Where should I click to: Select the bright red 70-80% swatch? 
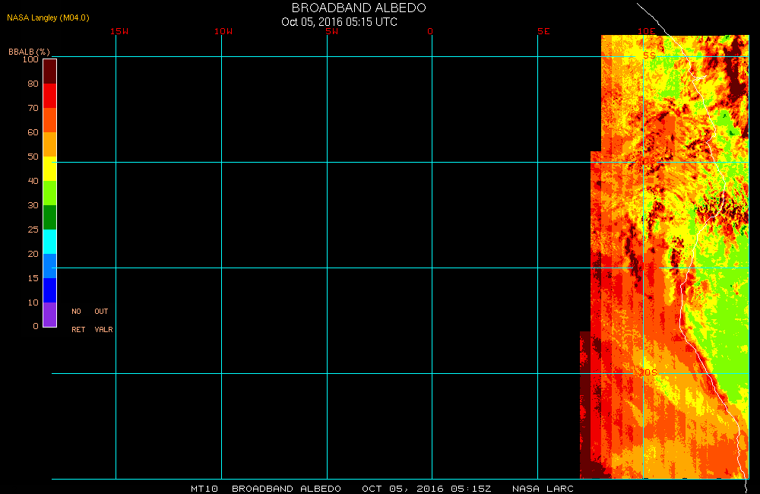pos(49,96)
